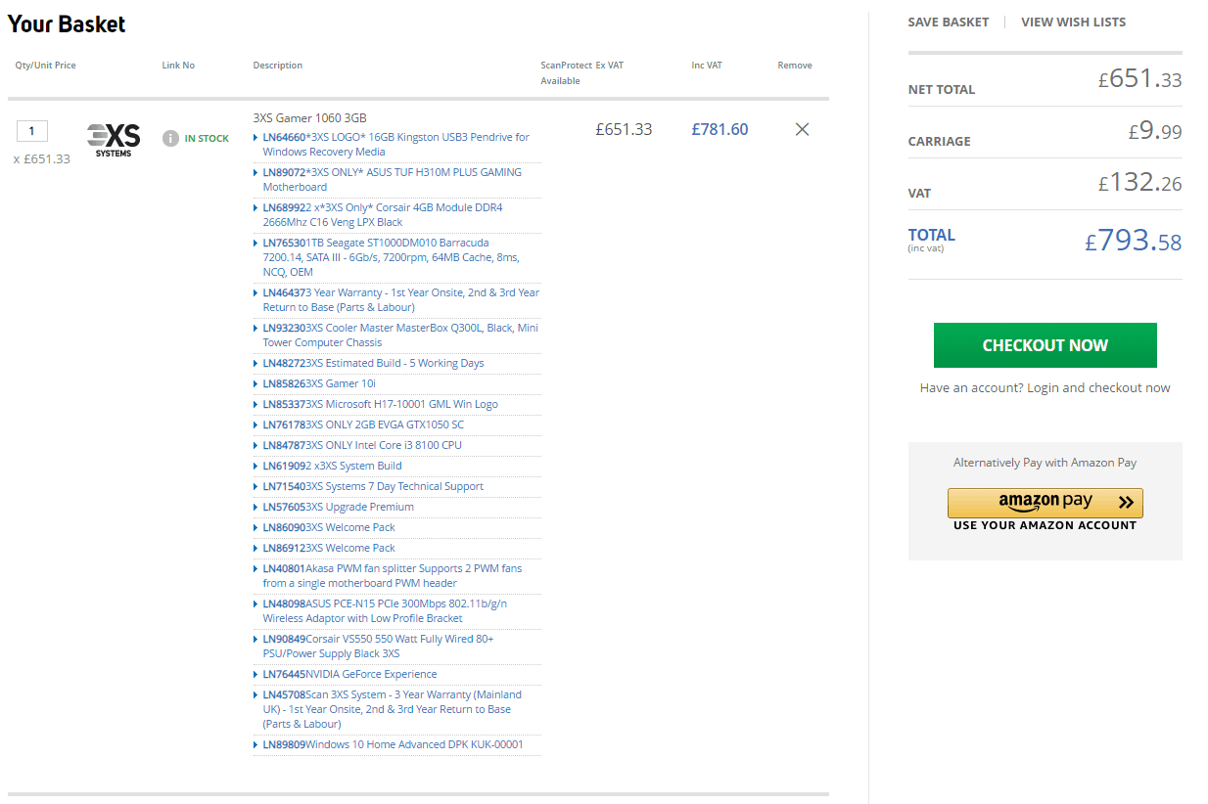Click arrow next to LN64660 pendrive item

256,138
